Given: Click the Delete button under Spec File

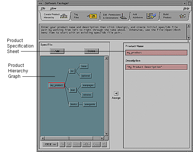Looking at the screenshot, I should [x=92, y=51].
